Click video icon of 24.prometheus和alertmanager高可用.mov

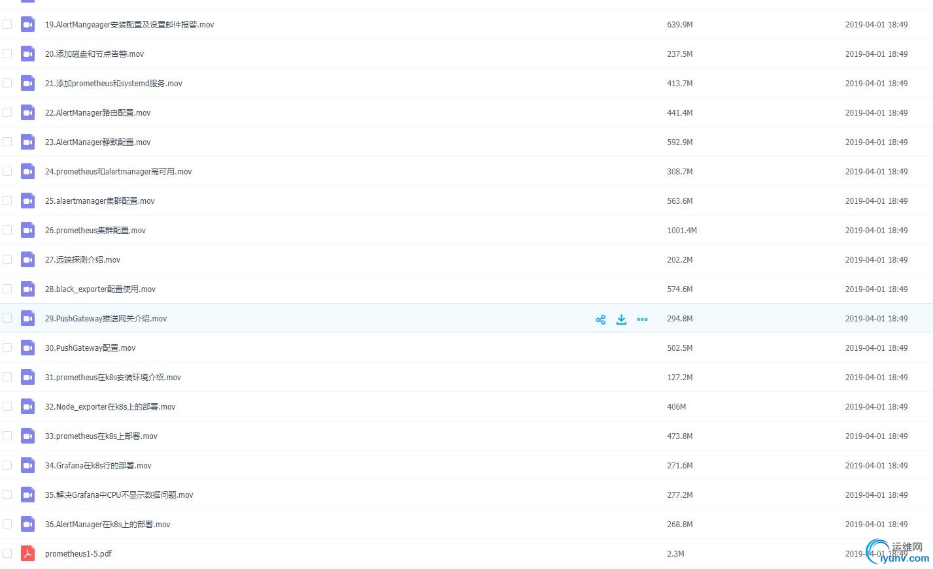[x=27, y=172]
